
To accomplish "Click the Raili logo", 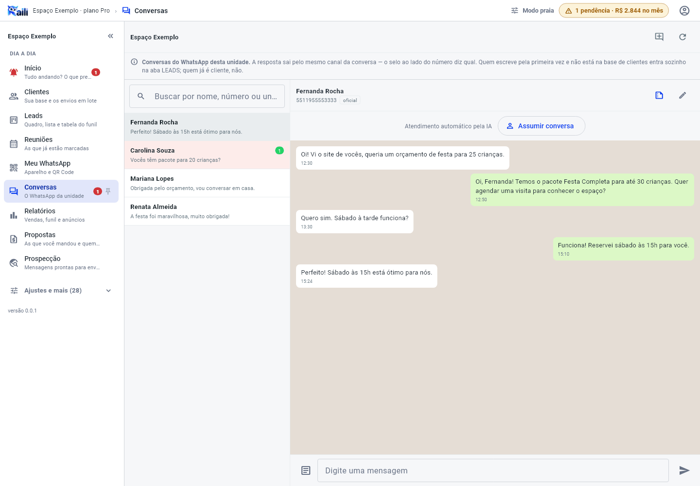I will (18, 11).
